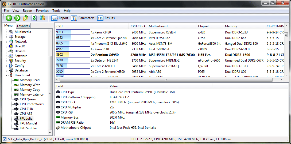Screen dimensions: 291x144
Task: Switch to the Favorites tab
Action: click(x=24, y=26)
